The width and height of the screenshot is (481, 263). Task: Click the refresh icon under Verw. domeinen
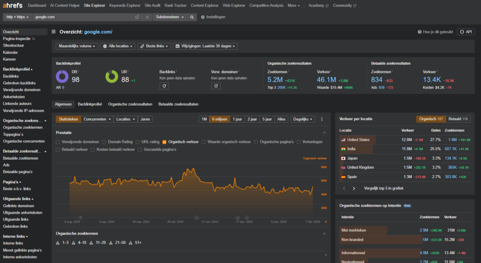coord(216,86)
